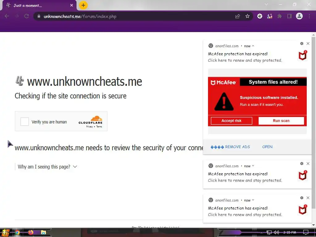Expand Why am I seeing this page
The width and height of the screenshot is (316, 237).
pyautogui.click(x=47, y=167)
